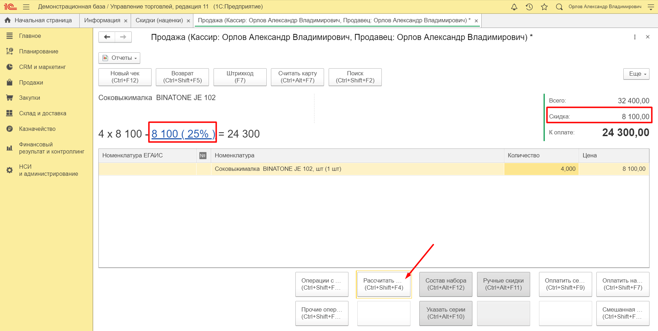Open the 1C main menu hamburger icon
Viewport: 658px width, 331px height.
click(x=26, y=7)
